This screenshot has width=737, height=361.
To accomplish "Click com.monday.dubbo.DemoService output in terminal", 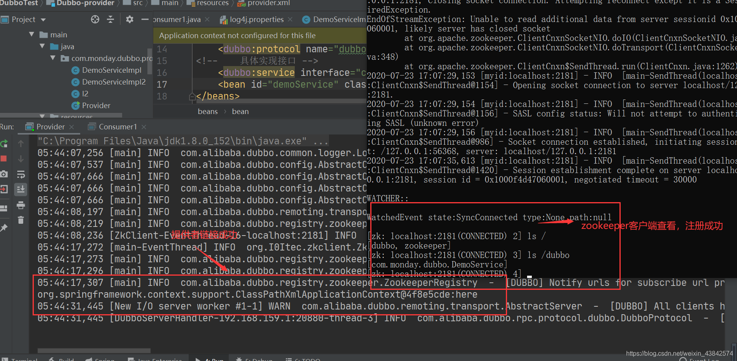I will click(437, 265).
